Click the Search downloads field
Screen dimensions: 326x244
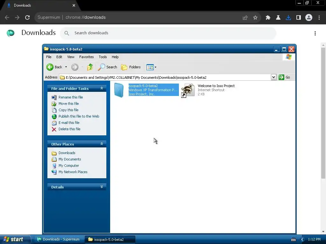(x=168, y=33)
